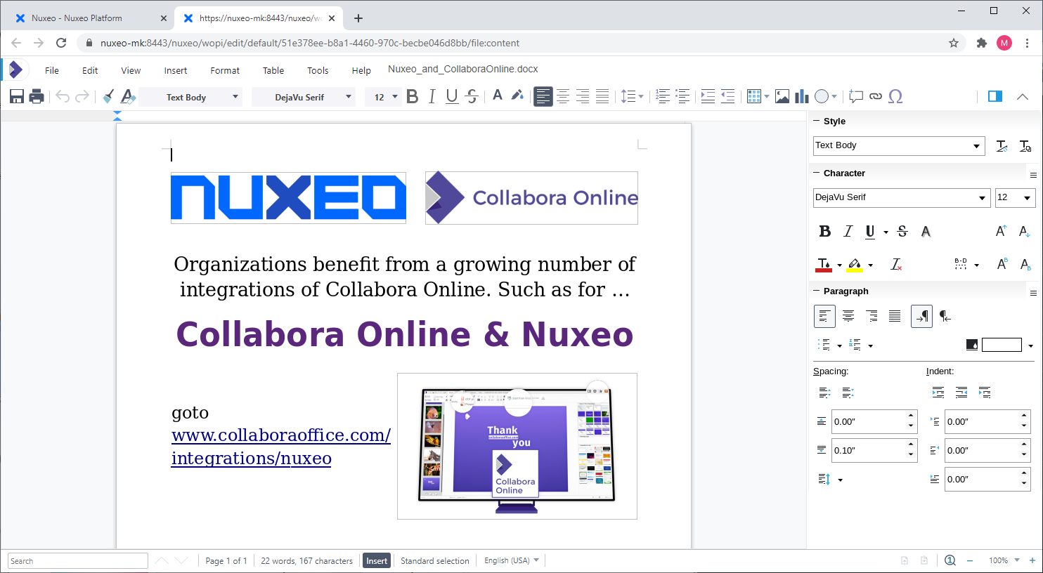Toggle center alignment in main toolbar
Image resolution: width=1043 pixels, height=573 pixels.
point(563,97)
